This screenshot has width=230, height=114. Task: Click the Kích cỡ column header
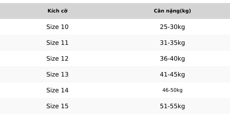[58, 11]
